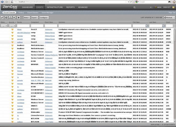176x127 pixels.
Task: Click the Zenoss Core logo
Action: [10, 7]
